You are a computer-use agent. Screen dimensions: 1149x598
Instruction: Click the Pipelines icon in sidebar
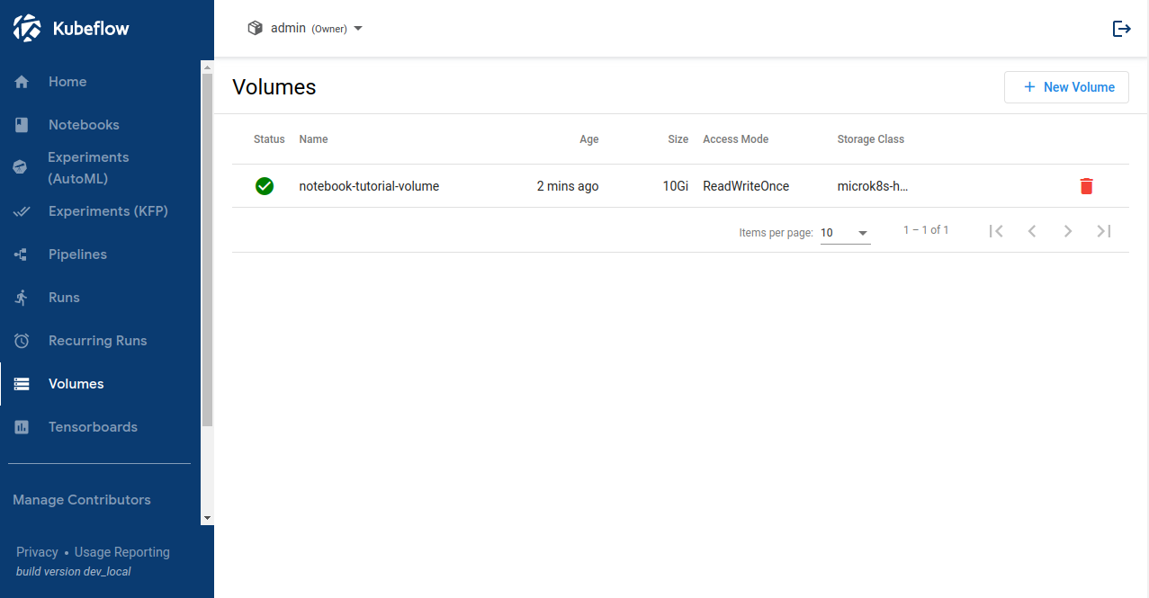22,254
